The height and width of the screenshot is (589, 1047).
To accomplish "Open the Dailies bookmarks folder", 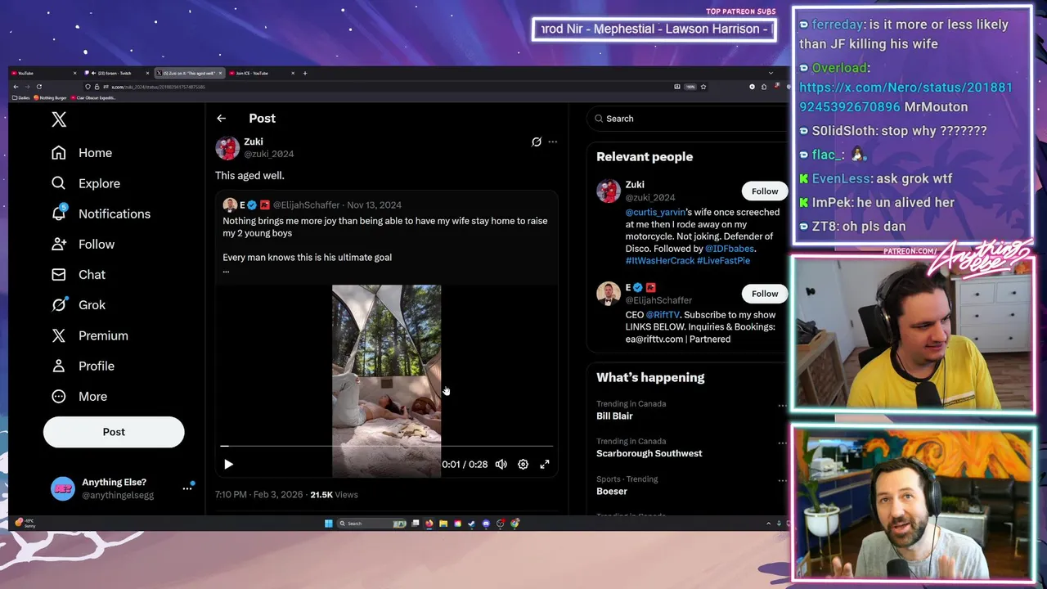I will [21, 97].
